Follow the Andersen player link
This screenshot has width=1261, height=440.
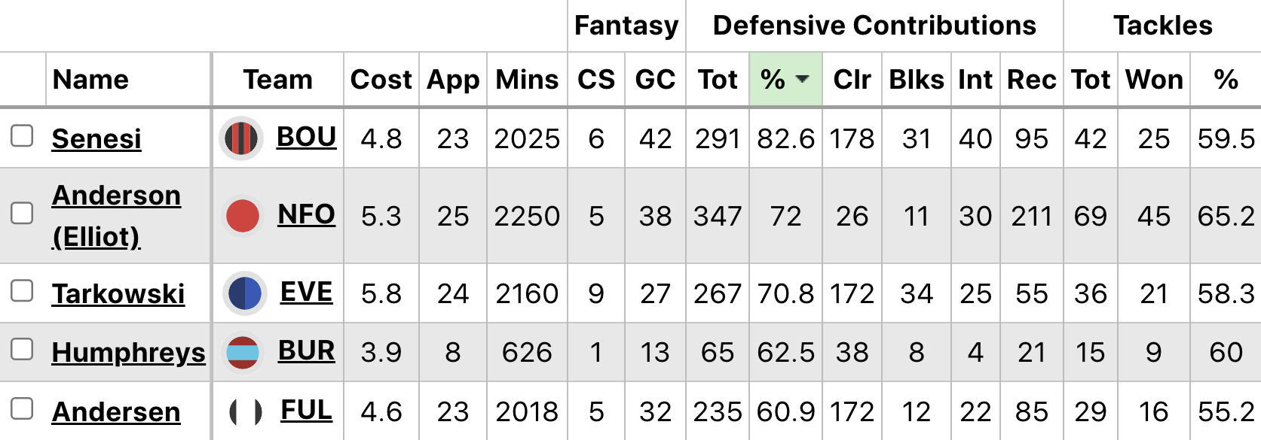116,412
